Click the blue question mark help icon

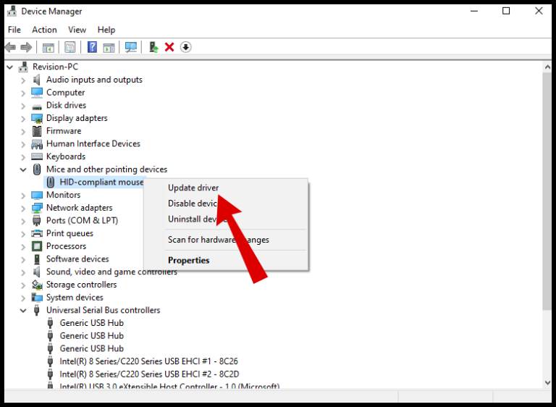point(92,47)
